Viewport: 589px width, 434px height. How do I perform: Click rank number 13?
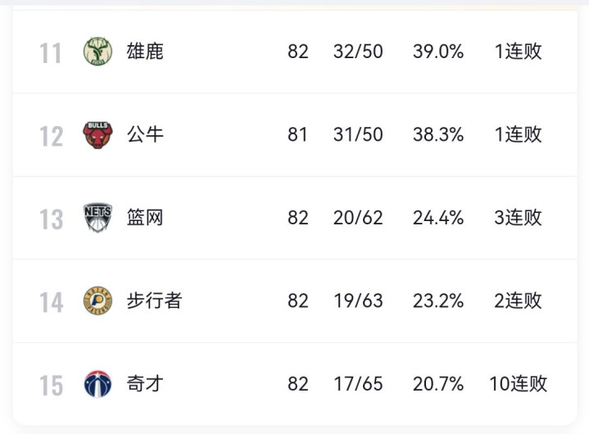(51, 219)
